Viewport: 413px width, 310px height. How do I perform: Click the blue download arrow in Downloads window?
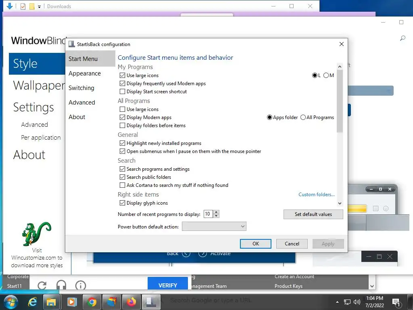10,6
